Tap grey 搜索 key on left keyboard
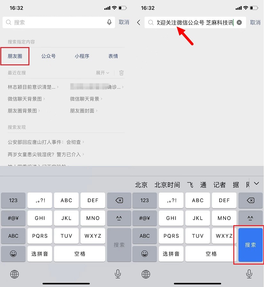264x287 pixels. [119, 245]
